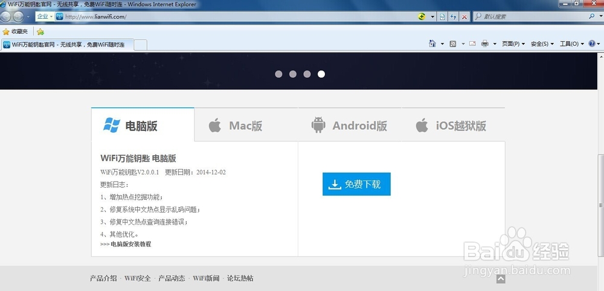Click the 更新日期：2014-12-02 text

[x=195, y=172]
